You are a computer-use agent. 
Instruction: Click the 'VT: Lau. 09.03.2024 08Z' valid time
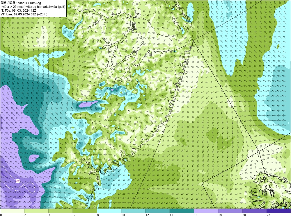click(19, 14)
